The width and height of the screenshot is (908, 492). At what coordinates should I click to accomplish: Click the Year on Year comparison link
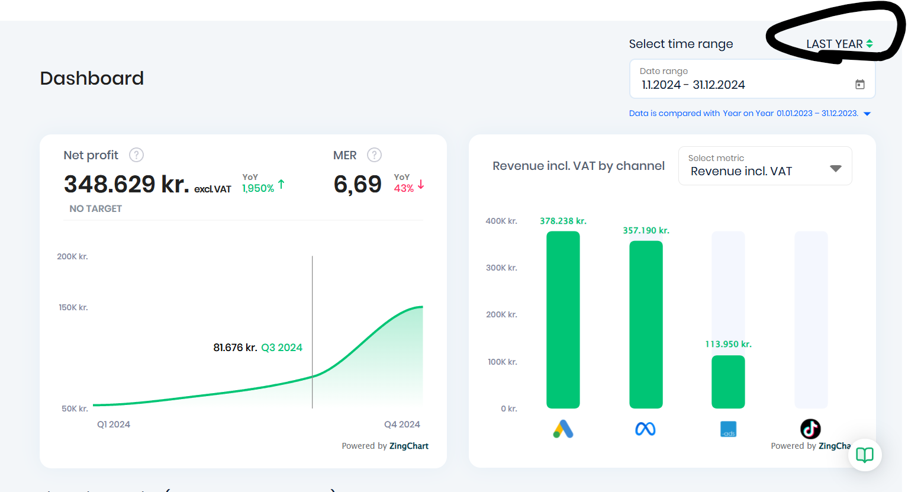(748, 114)
